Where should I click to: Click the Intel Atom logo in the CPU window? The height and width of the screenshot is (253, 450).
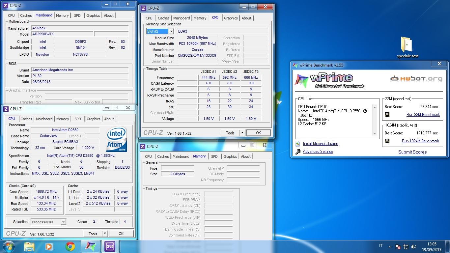point(117,140)
